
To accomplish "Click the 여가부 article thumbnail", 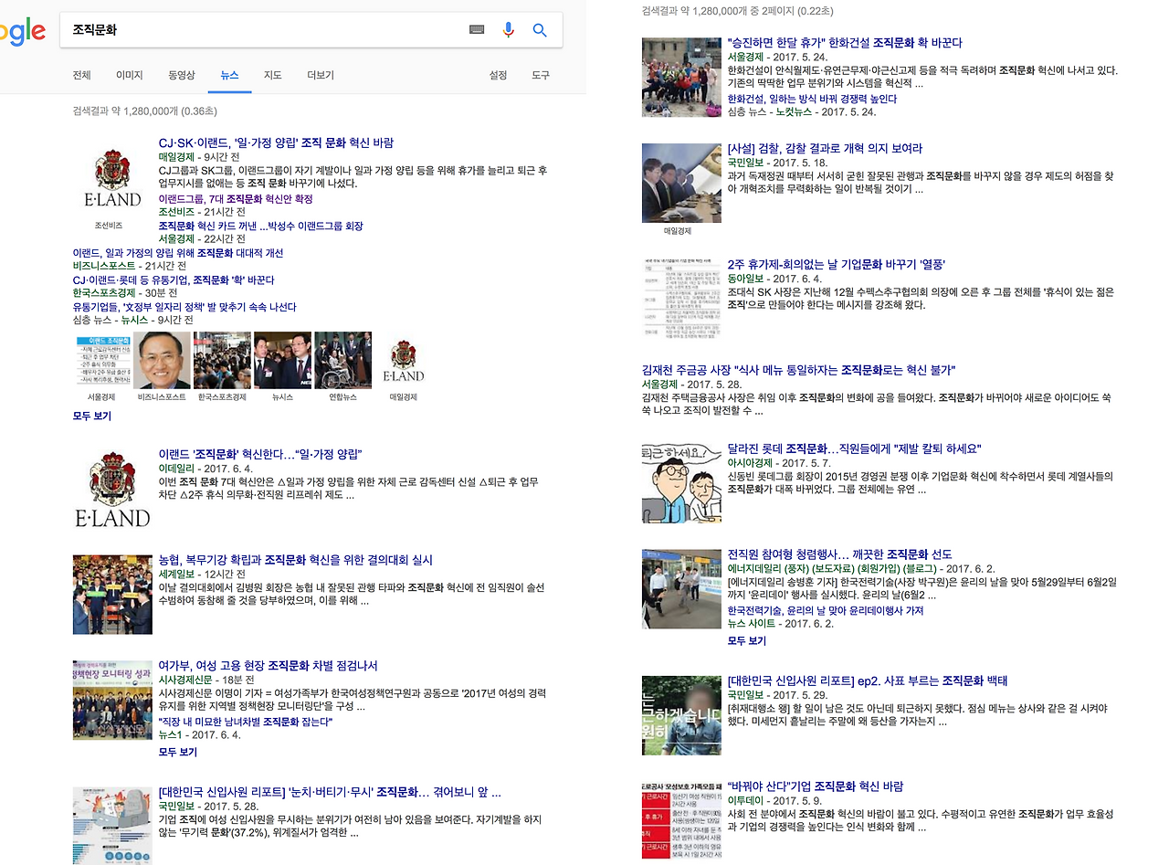I will tap(112, 700).
